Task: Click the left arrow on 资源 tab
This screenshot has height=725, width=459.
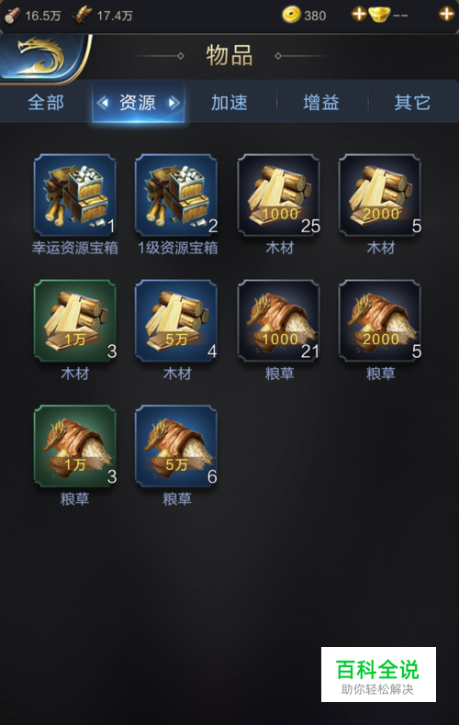Action: coord(103,103)
